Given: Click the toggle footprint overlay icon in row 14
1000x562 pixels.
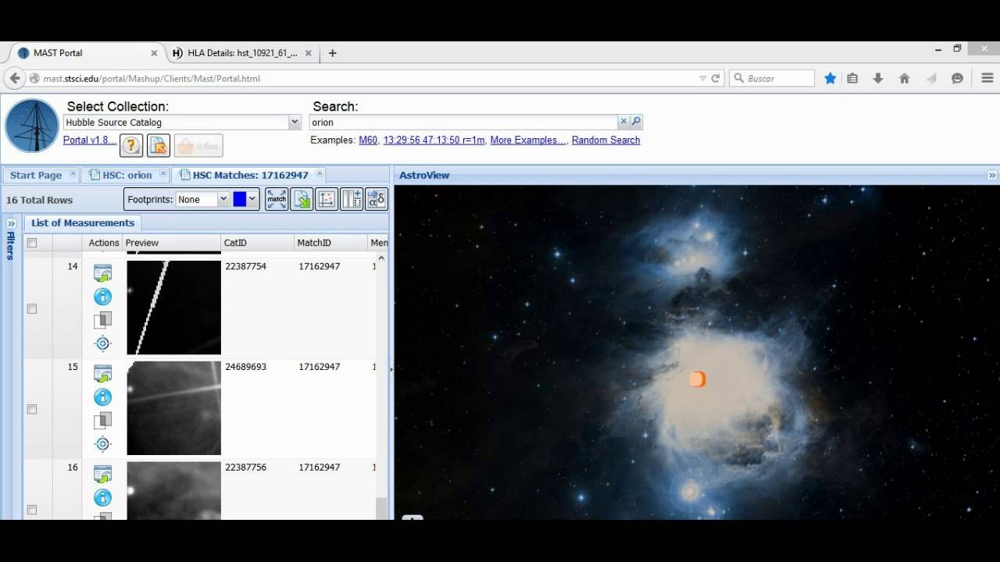Looking at the screenshot, I should (102, 320).
